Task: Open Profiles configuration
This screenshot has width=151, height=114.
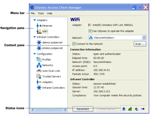Action: [x=47, y=60]
